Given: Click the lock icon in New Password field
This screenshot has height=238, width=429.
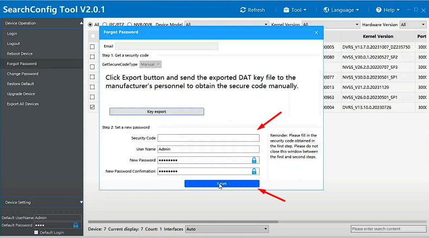Looking at the screenshot, I should 254,160.
